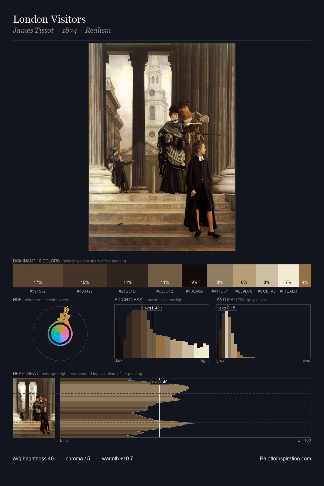This screenshot has width=324, height=486.
Task: Click the avg C 15 label in Saturation histogram
Action: [x=227, y=308]
